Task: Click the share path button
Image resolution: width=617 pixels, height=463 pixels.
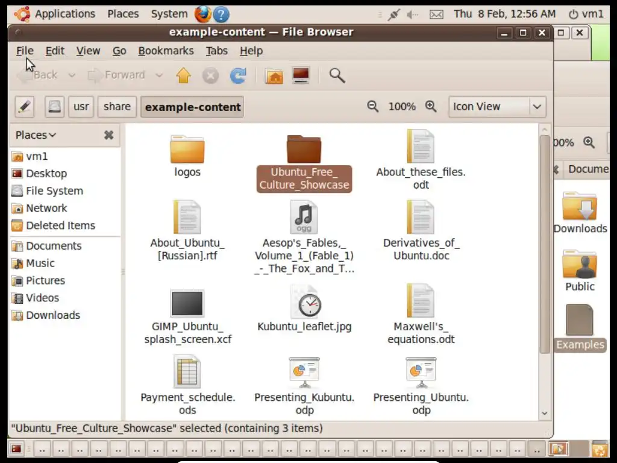Action: coord(117,107)
